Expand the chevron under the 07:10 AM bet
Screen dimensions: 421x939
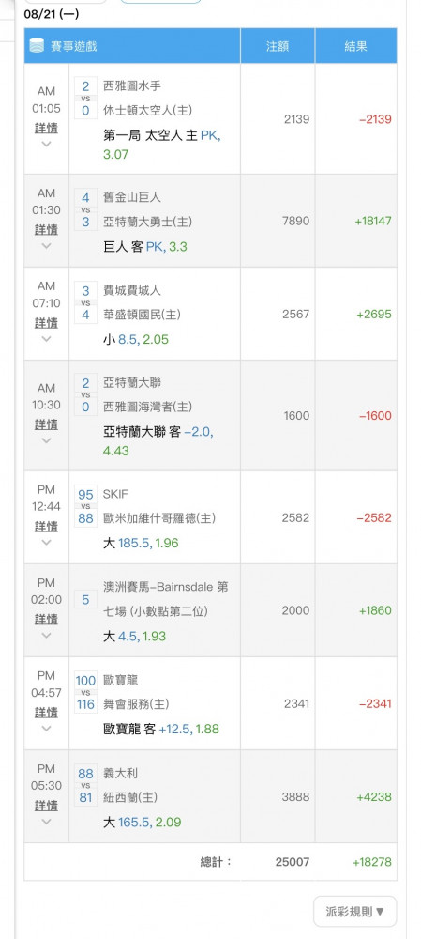click(46, 339)
